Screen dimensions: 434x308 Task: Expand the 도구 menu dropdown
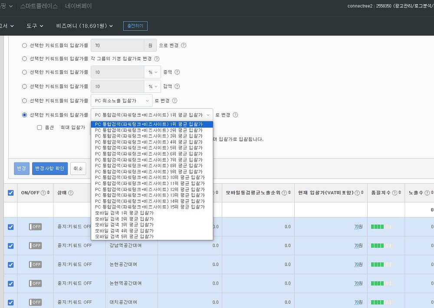click(x=35, y=26)
